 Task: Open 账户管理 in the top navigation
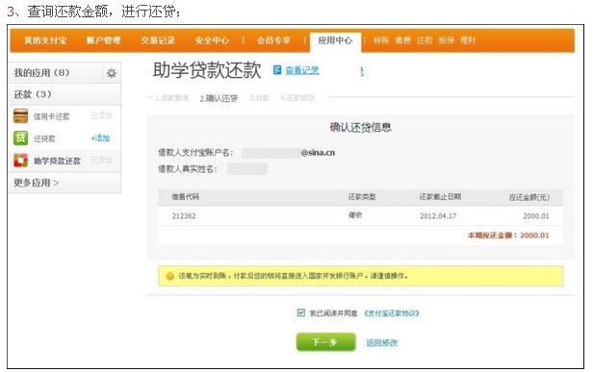[104, 40]
